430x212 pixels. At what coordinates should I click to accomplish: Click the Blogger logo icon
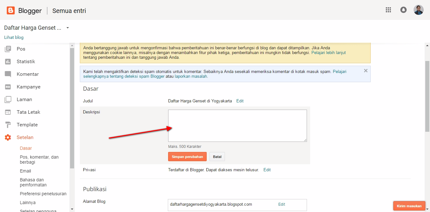pos(11,11)
